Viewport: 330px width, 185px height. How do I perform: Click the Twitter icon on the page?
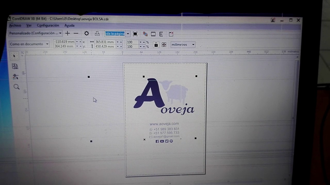[x=167, y=141]
